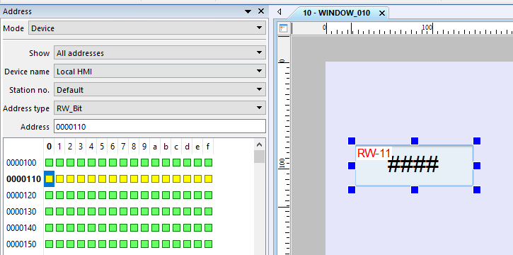Click the top-right resize handle of object
The height and width of the screenshot is (255, 513).
tap(477, 141)
